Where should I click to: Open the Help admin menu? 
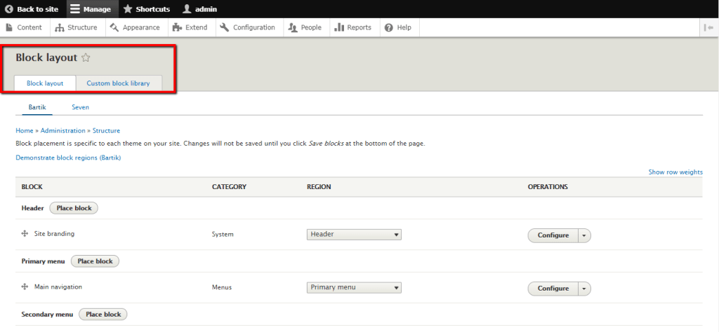(x=399, y=27)
